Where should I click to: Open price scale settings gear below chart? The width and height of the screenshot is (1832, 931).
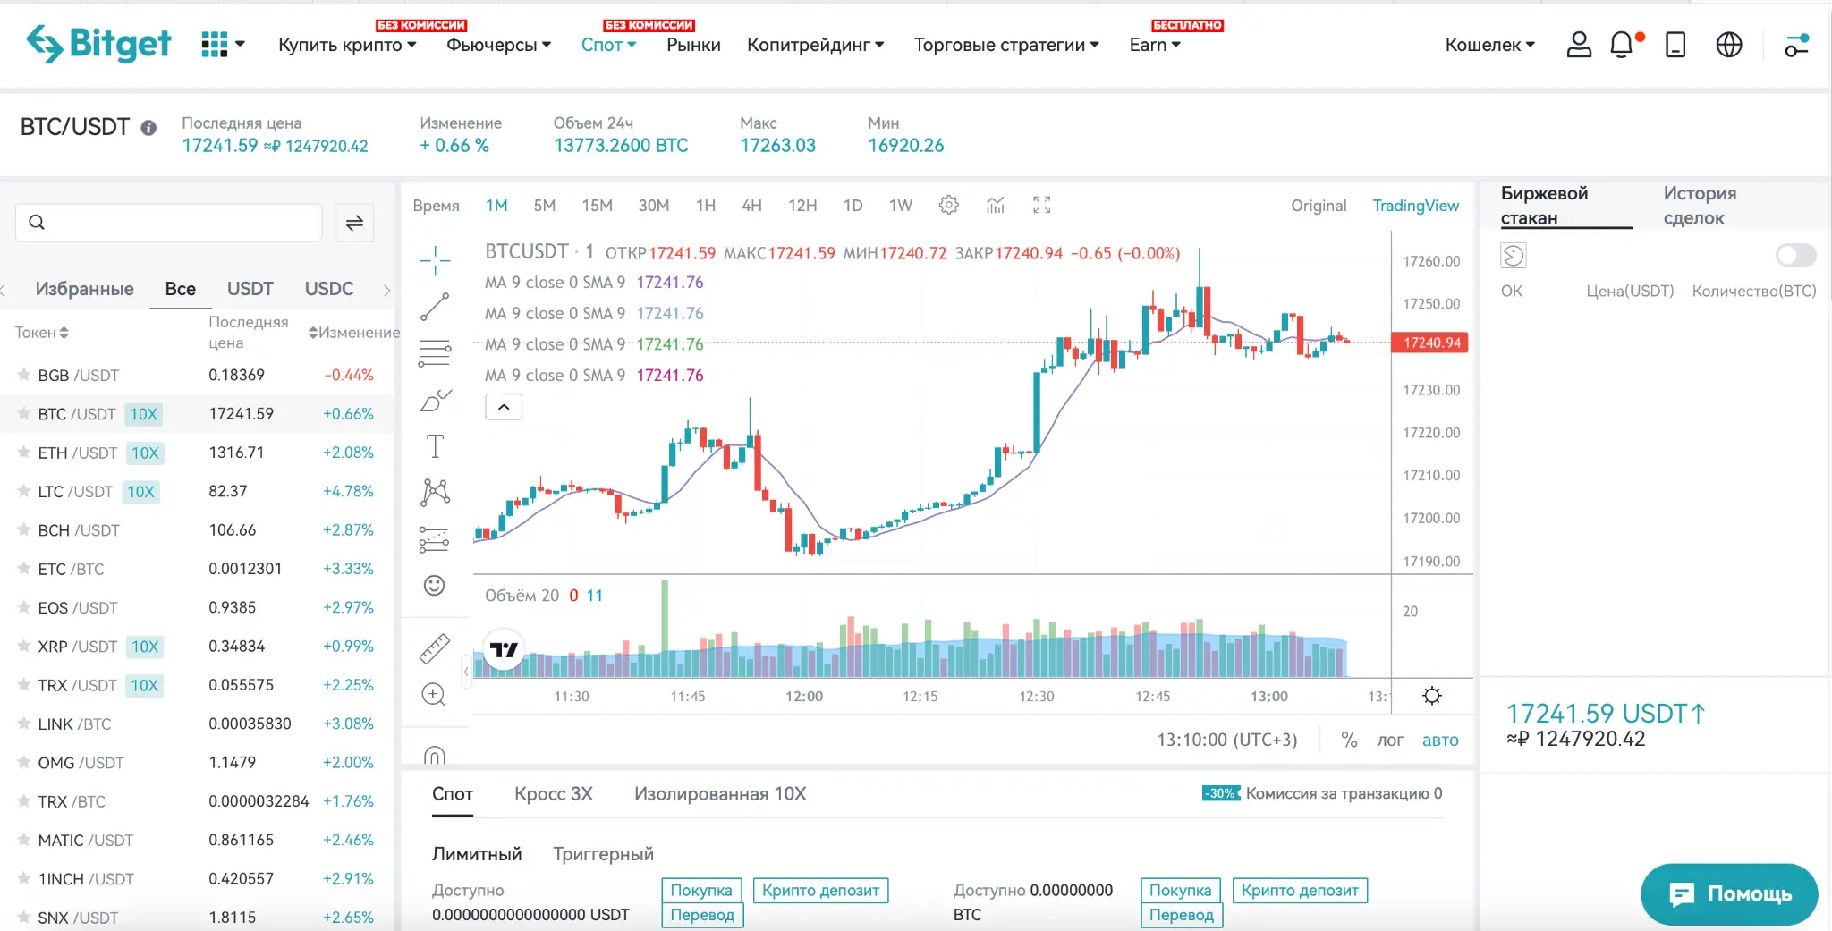(x=1431, y=696)
